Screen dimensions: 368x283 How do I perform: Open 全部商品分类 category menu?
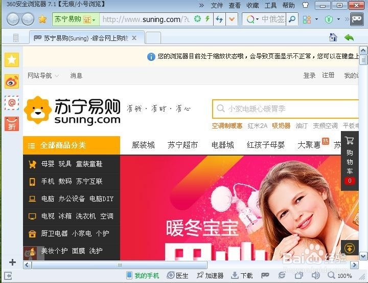[x=72, y=145]
